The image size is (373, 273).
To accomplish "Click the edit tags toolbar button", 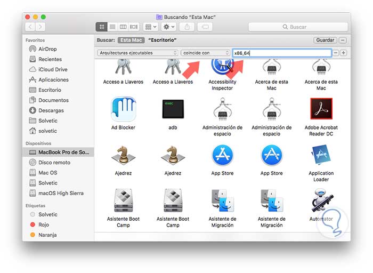I will tap(205, 27).
